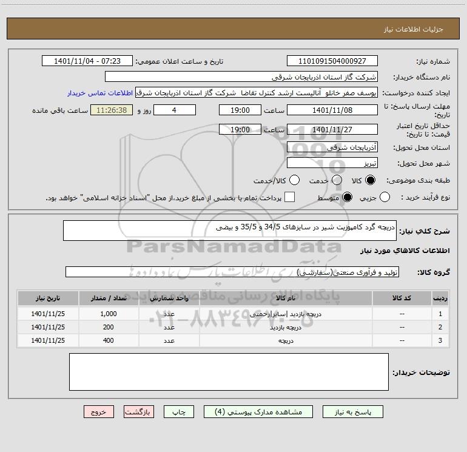Select the کالا radio button
The height and width of the screenshot is (452, 467).
(x=370, y=180)
